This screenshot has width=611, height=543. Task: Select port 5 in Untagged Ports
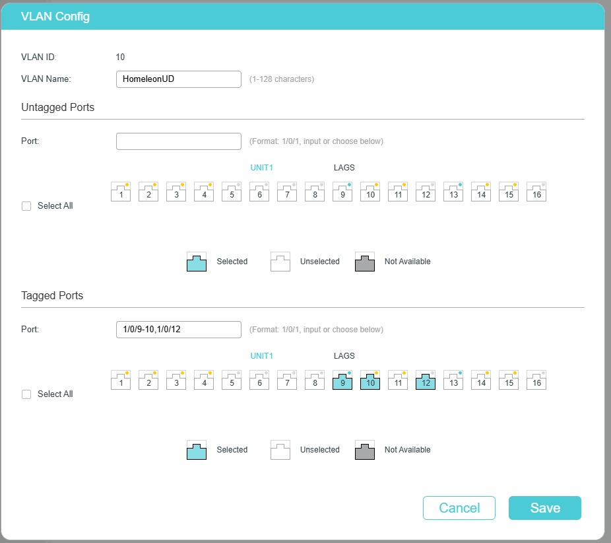[x=232, y=192]
